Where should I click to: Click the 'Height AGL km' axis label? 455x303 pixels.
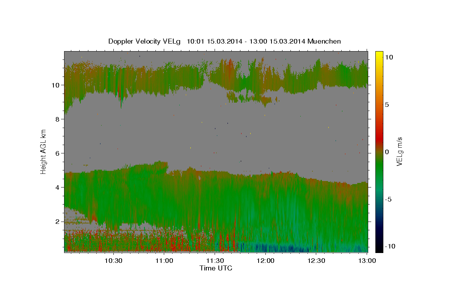pos(44,151)
